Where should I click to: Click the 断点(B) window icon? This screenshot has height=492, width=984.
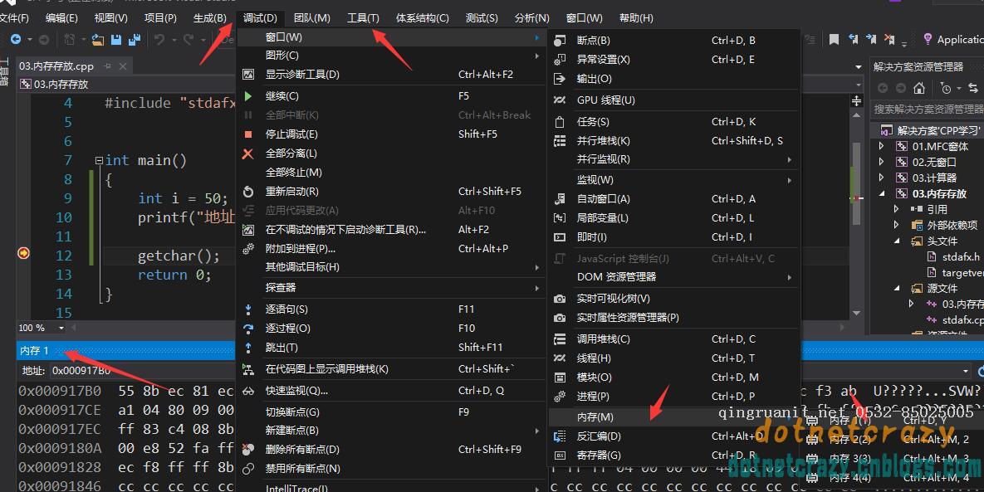[560, 40]
